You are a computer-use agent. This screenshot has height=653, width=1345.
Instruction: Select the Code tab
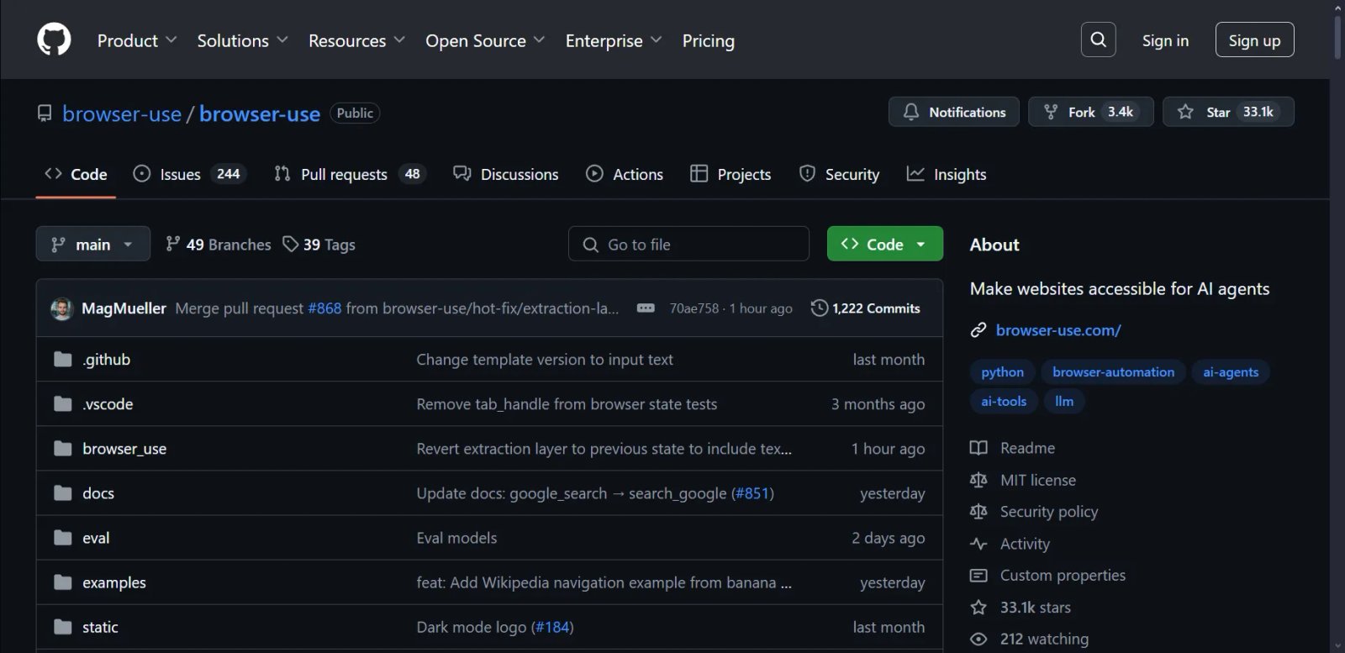click(x=76, y=174)
